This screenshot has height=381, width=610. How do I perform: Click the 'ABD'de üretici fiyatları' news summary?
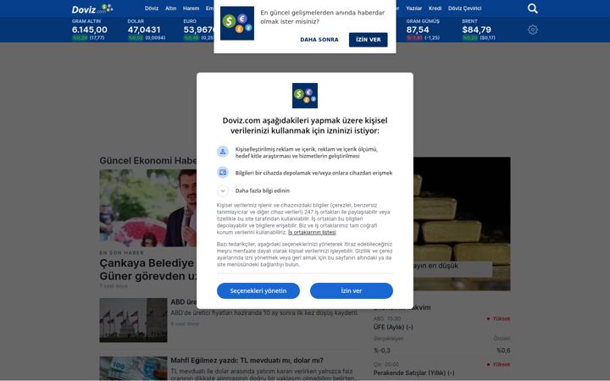264,312
